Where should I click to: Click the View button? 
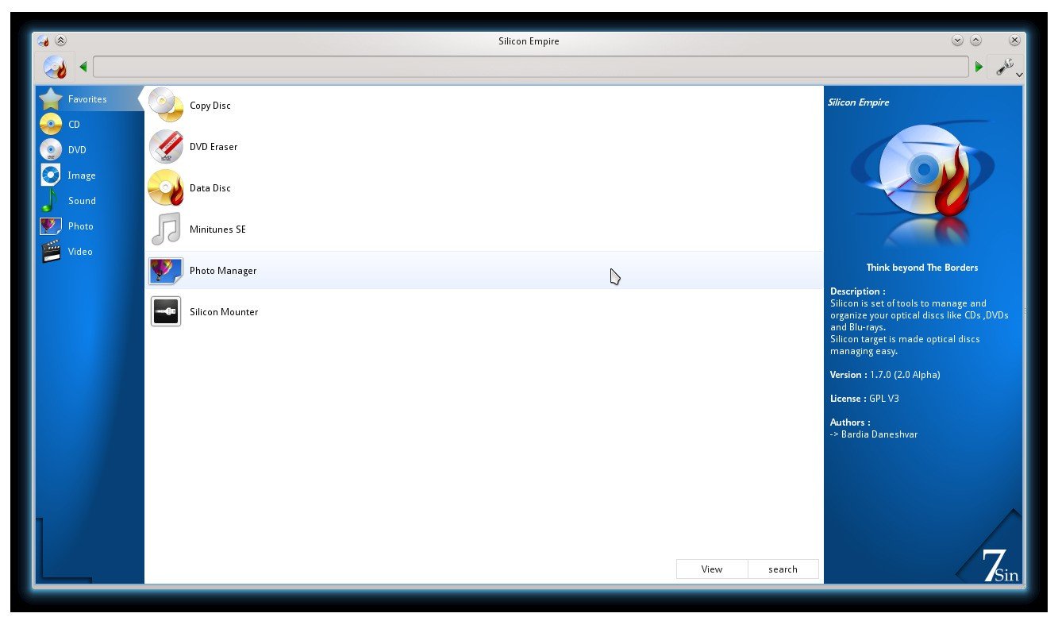coord(712,569)
